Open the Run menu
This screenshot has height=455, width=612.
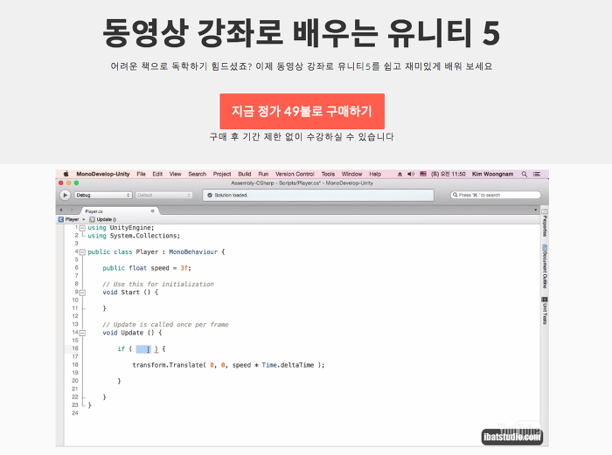click(x=263, y=175)
